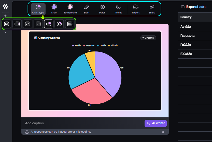Select the donut chart type icon
Screen dimensions: 212x142
click(59, 24)
